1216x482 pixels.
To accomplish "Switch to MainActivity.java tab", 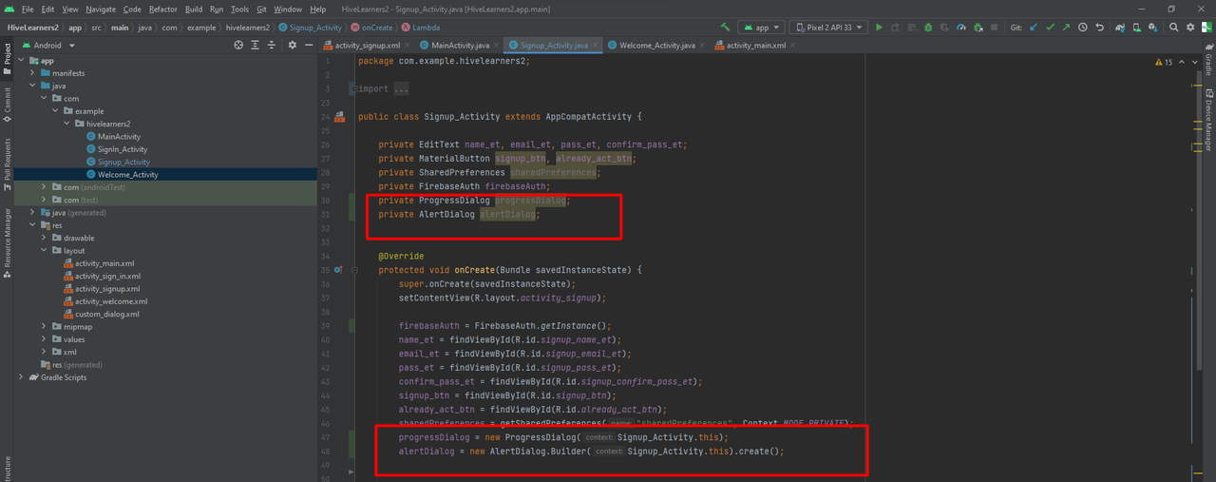I will click(460, 45).
